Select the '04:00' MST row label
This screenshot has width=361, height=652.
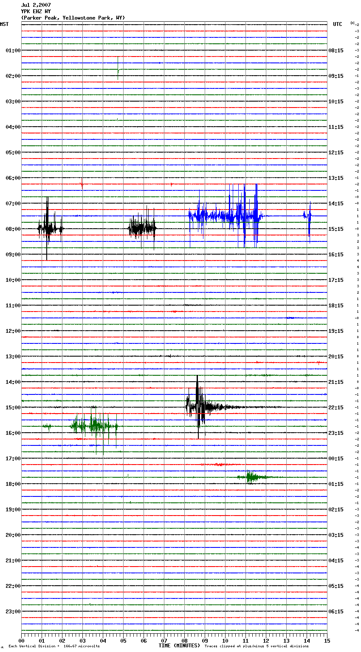(x=13, y=127)
